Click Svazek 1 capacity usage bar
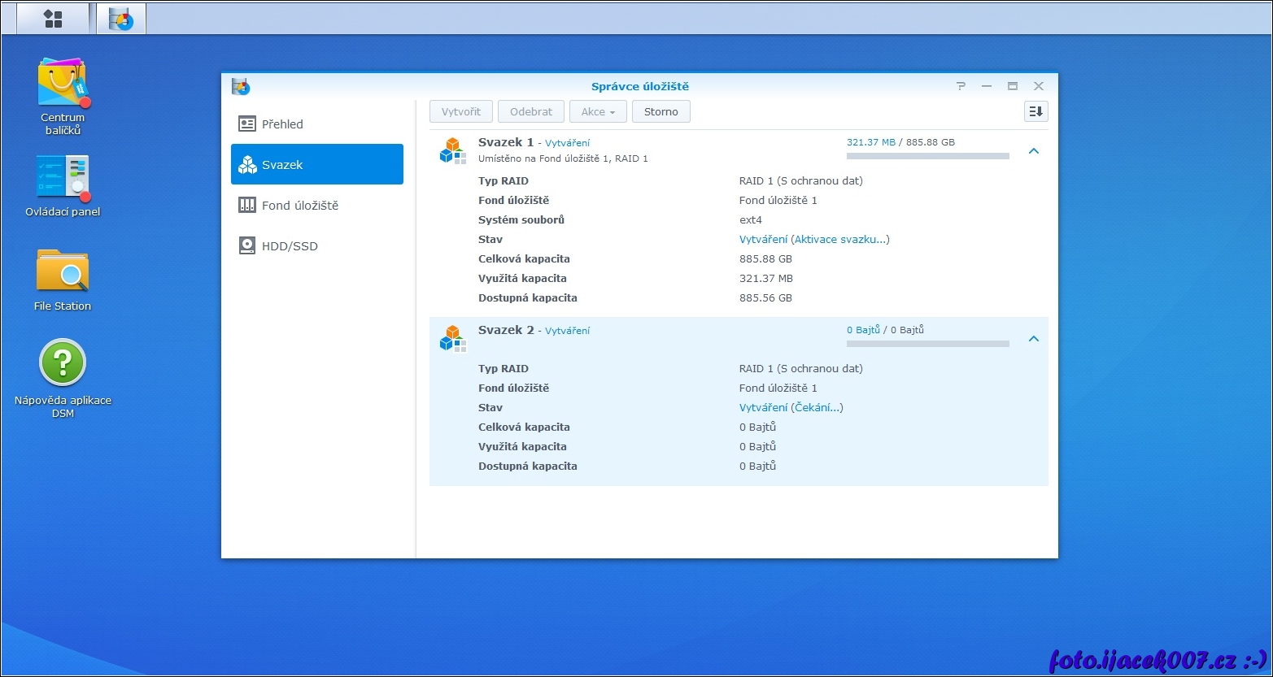The image size is (1273, 677). click(x=927, y=156)
